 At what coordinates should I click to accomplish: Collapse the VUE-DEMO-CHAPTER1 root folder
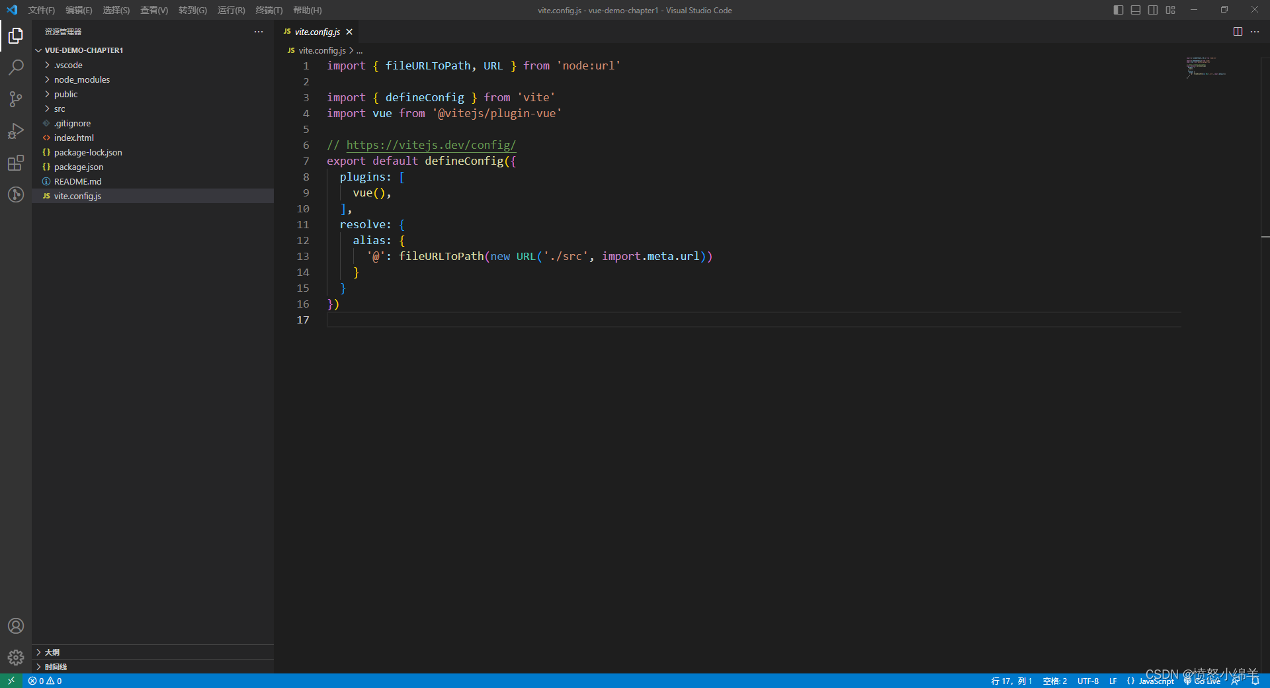coord(38,50)
